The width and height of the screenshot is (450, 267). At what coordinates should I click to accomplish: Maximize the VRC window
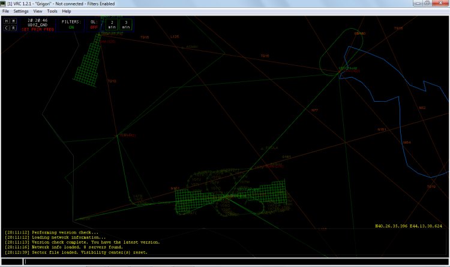[427, 3]
